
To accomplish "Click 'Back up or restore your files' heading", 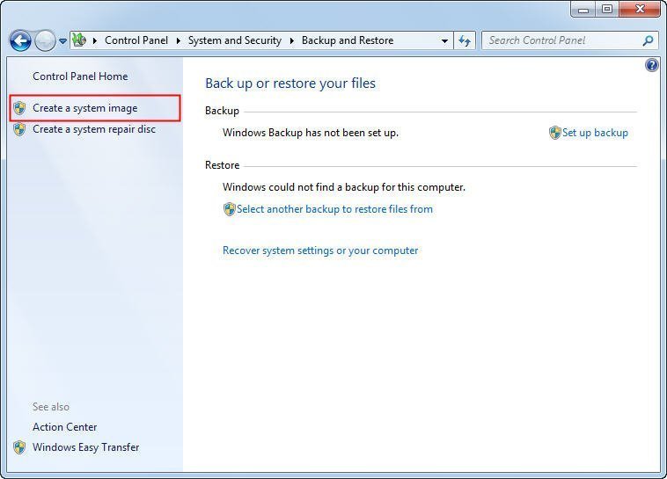I will [x=290, y=83].
